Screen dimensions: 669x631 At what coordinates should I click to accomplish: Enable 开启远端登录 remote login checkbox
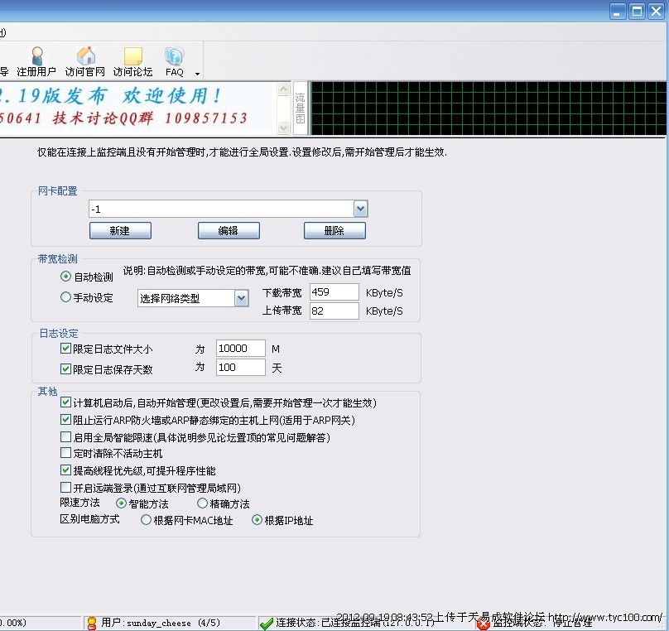[x=66, y=488]
